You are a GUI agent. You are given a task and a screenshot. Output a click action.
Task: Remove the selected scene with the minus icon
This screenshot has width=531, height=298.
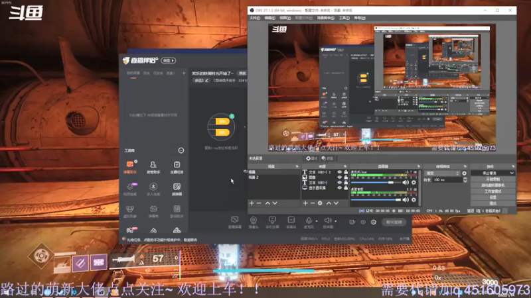[259, 203]
